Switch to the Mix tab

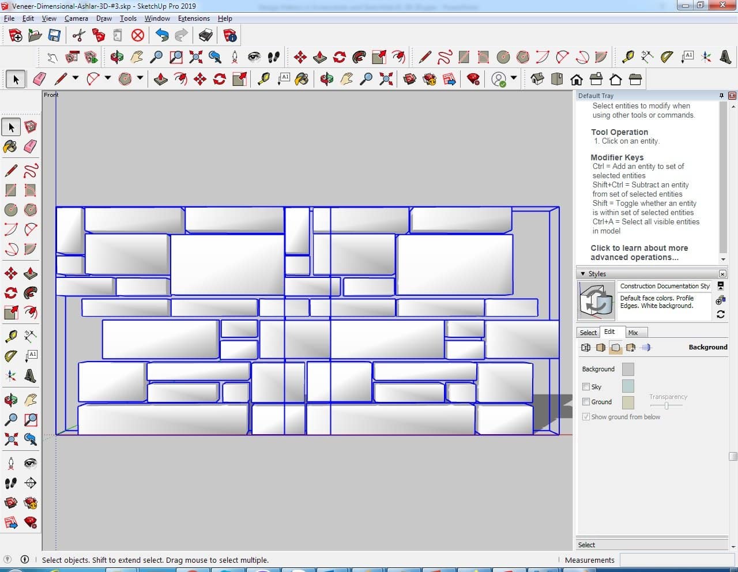633,333
